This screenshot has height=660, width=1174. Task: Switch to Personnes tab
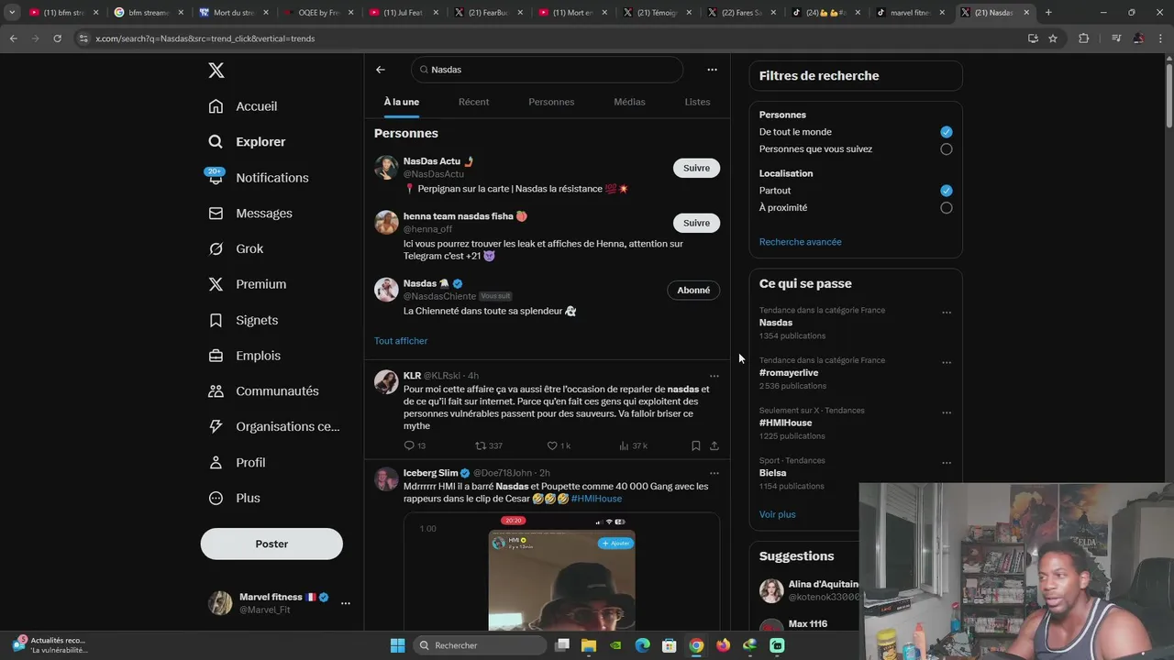551,102
